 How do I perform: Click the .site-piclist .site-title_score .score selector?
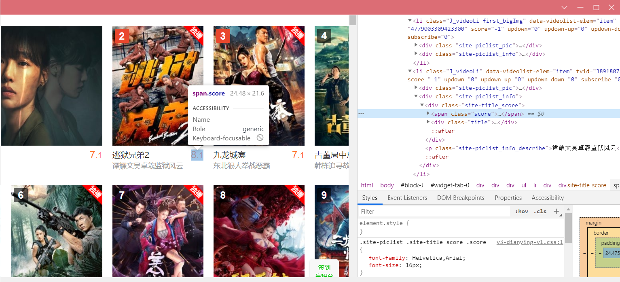423,242
